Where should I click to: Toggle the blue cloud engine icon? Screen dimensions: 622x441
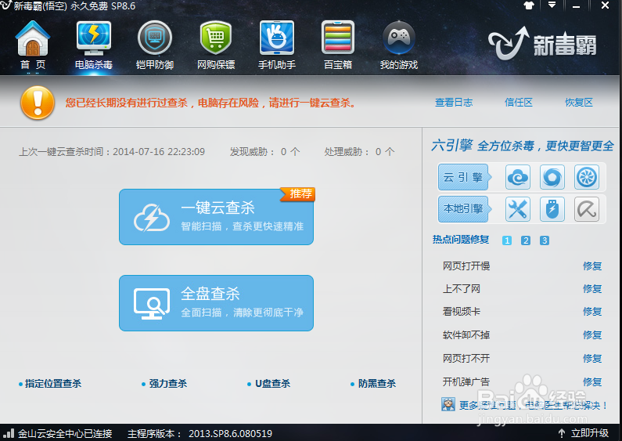tap(518, 177)
